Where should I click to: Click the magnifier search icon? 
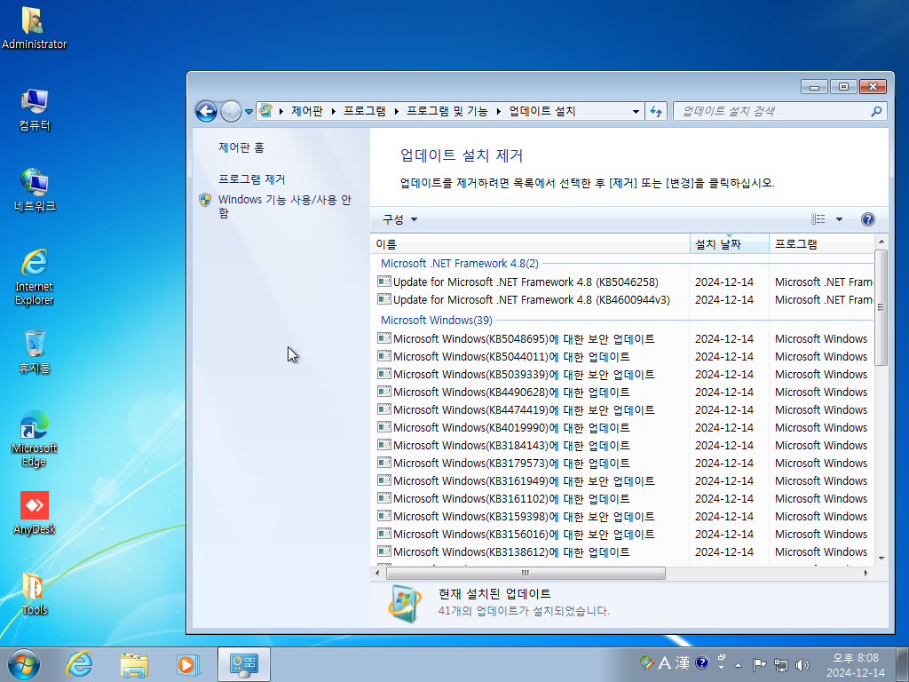point(876,111)
